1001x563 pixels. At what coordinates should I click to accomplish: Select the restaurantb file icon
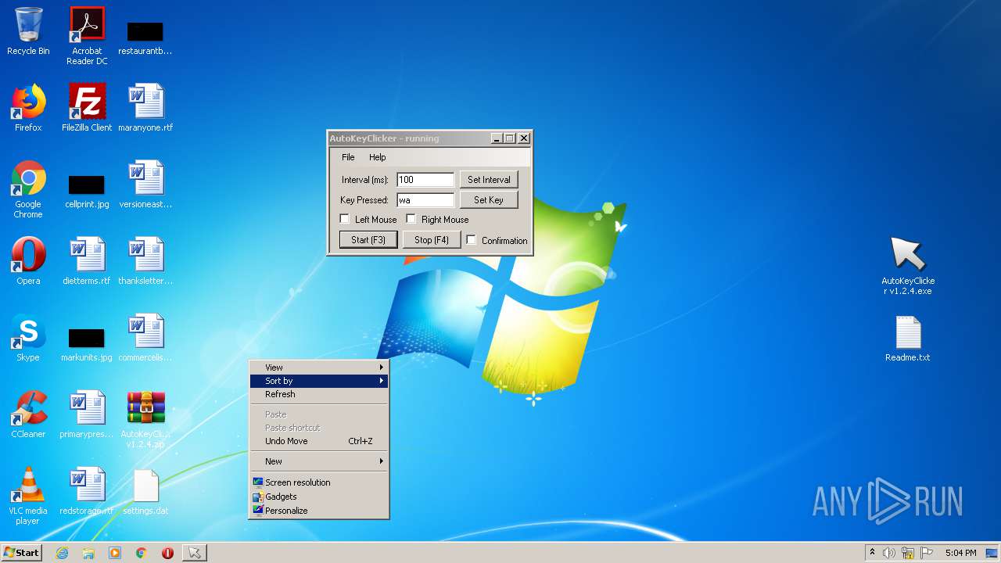tap(145, 38)
